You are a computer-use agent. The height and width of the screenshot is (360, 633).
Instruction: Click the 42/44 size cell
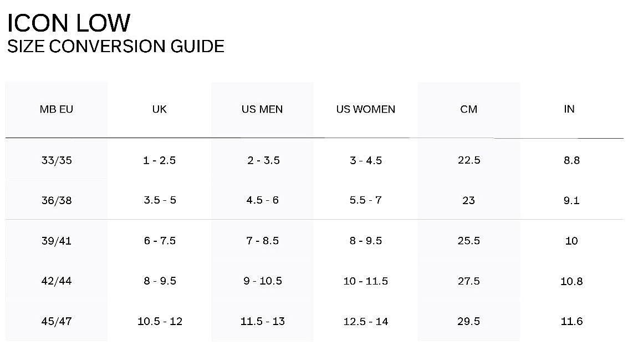[57, 281]
